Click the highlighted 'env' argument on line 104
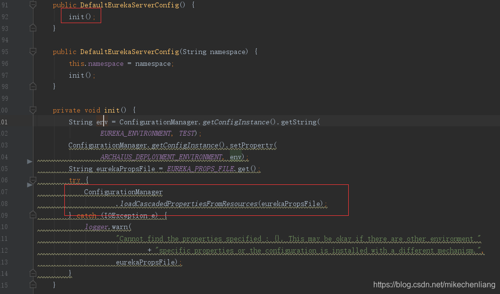Viewport: 500px width, 294px height. pyautogui.click(x=236, y=157)
